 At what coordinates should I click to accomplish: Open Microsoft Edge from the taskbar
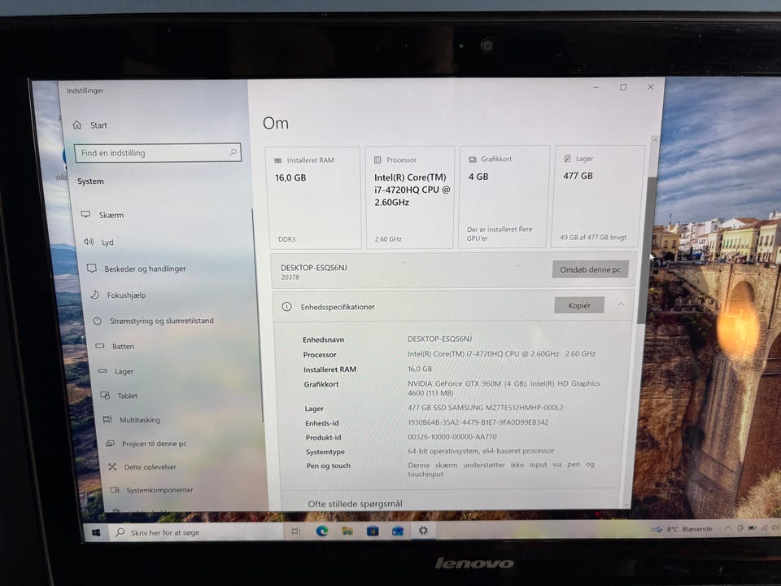click(x=322, y=531)
